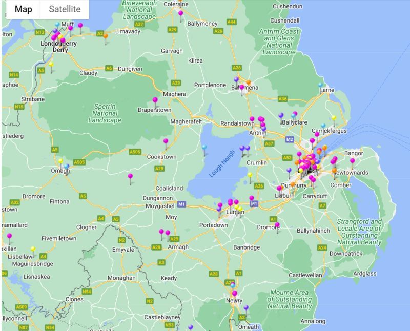This screenshot has height=331, width=410.
Task: Select the magenta marker west of Enniskillen
Action: 9,236
